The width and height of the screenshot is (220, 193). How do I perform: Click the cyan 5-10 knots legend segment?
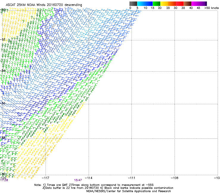tap(141, 4)
